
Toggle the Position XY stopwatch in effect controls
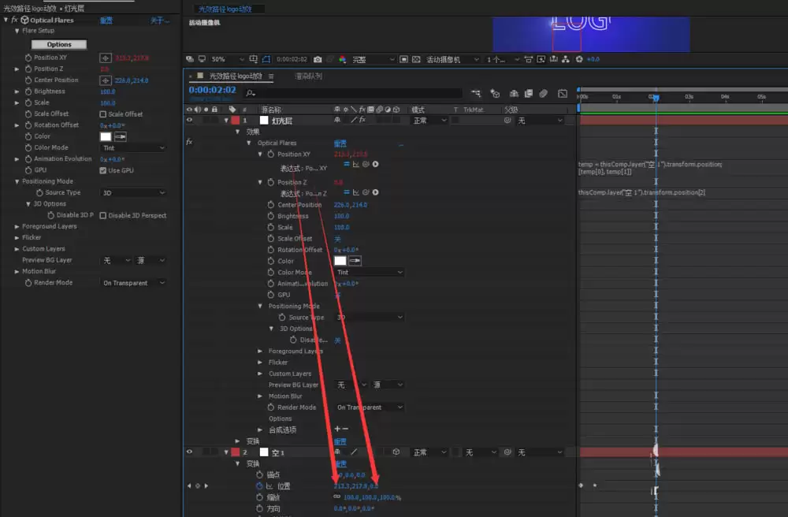click(x=28, y=58)
